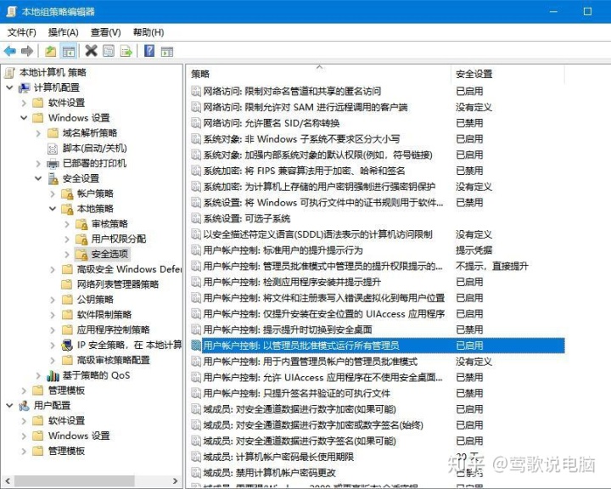The width and height of the screenshot is (611, 489).
Task: Collapse the 安全设置 tree node
Action: click(38, 178)
